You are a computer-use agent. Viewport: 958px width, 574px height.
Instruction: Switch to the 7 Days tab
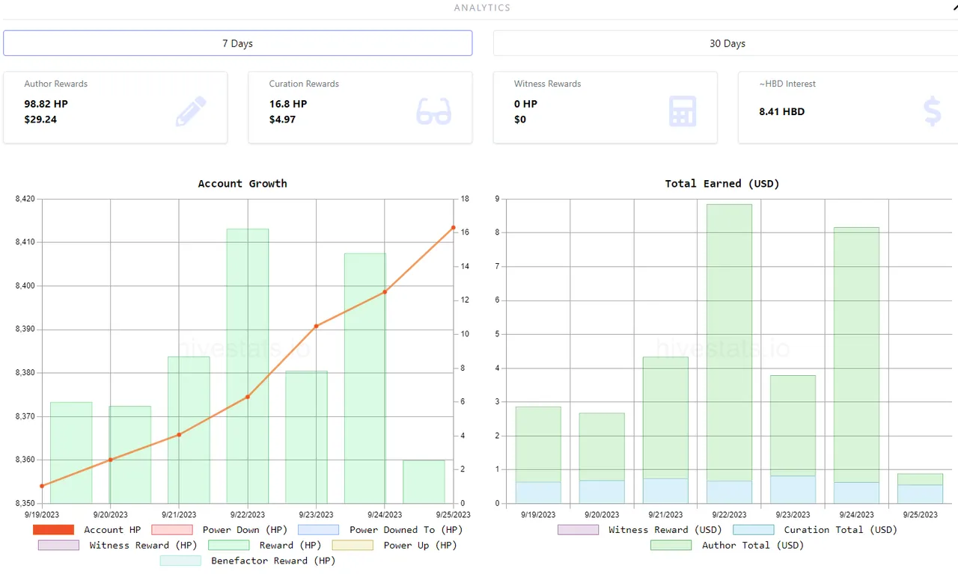(x=237, y=43)
